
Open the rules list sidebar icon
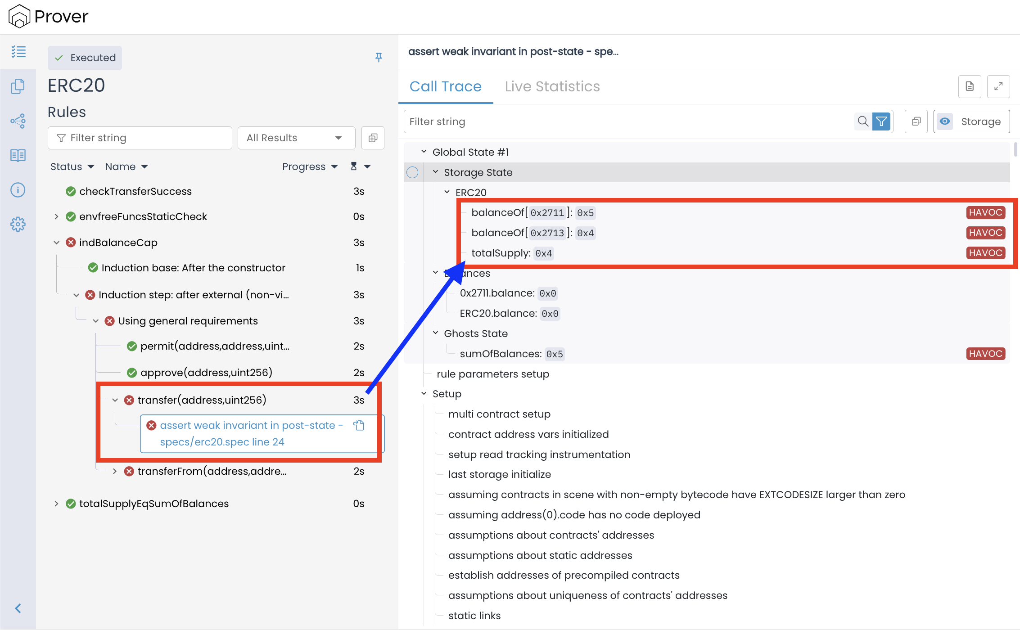point(18,52)
